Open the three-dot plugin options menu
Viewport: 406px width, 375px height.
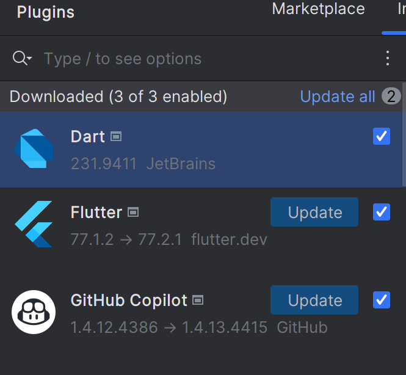[x=388, y=59]
